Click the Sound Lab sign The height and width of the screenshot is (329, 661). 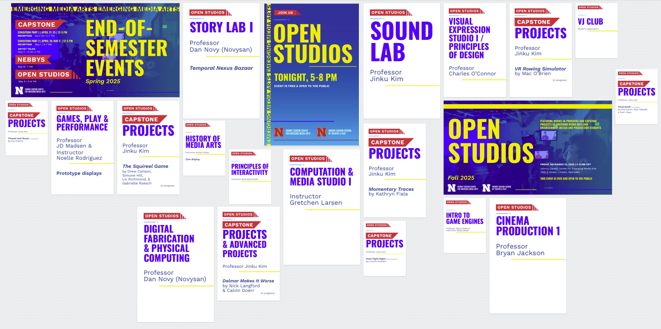(x=402, y=61)
